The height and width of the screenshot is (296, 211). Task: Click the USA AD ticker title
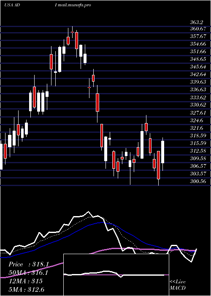(x=12, y=5)
